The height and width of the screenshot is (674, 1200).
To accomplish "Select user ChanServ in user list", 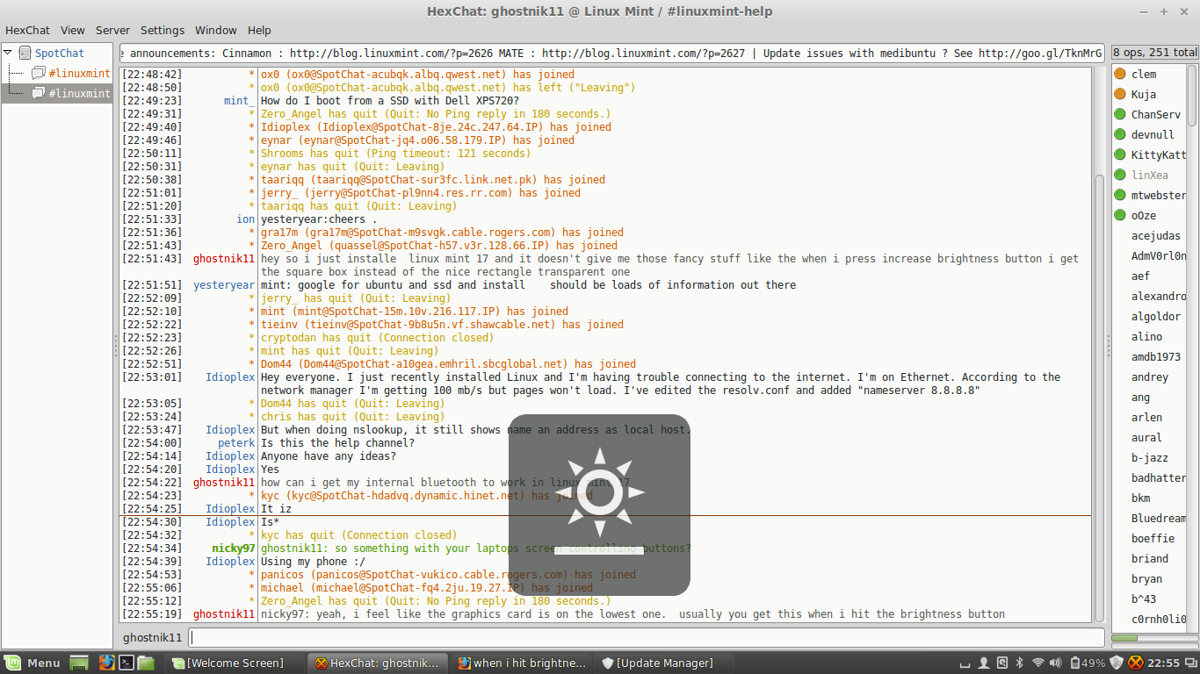I will pyautogui.click(x=1156, y=115).
